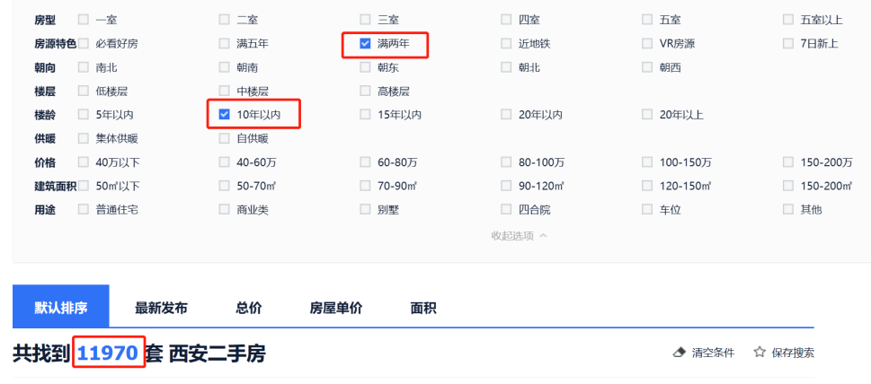
Task: Click the 保存搜索 link
Action: tap(793, 353)
